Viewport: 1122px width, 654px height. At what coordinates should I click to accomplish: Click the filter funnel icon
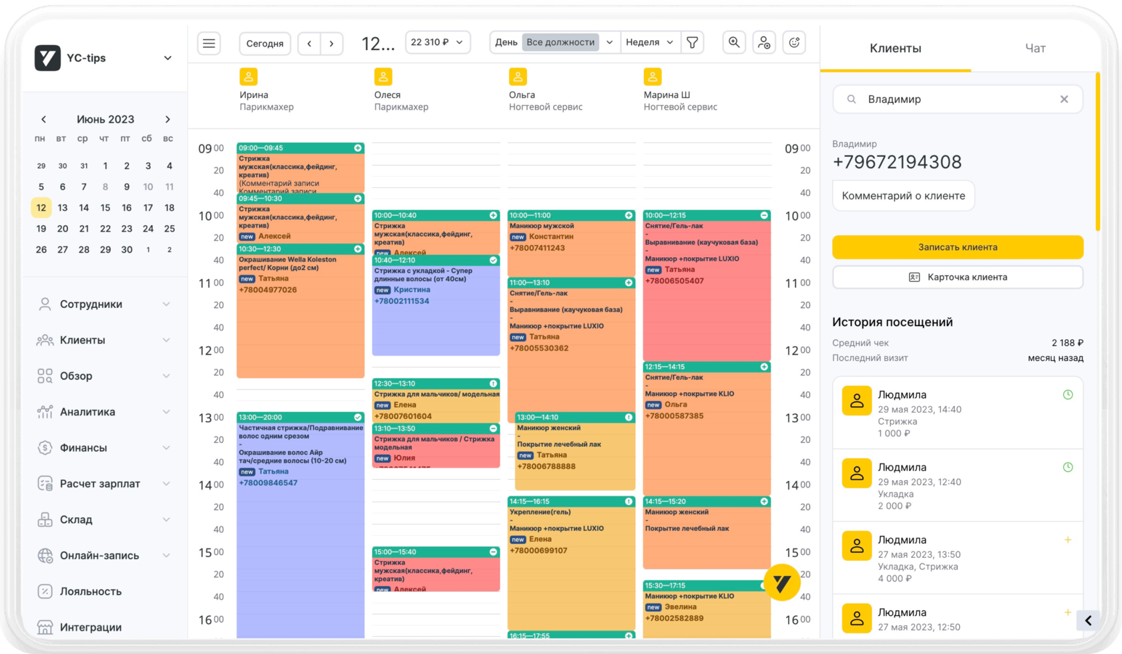pos(693,43)
